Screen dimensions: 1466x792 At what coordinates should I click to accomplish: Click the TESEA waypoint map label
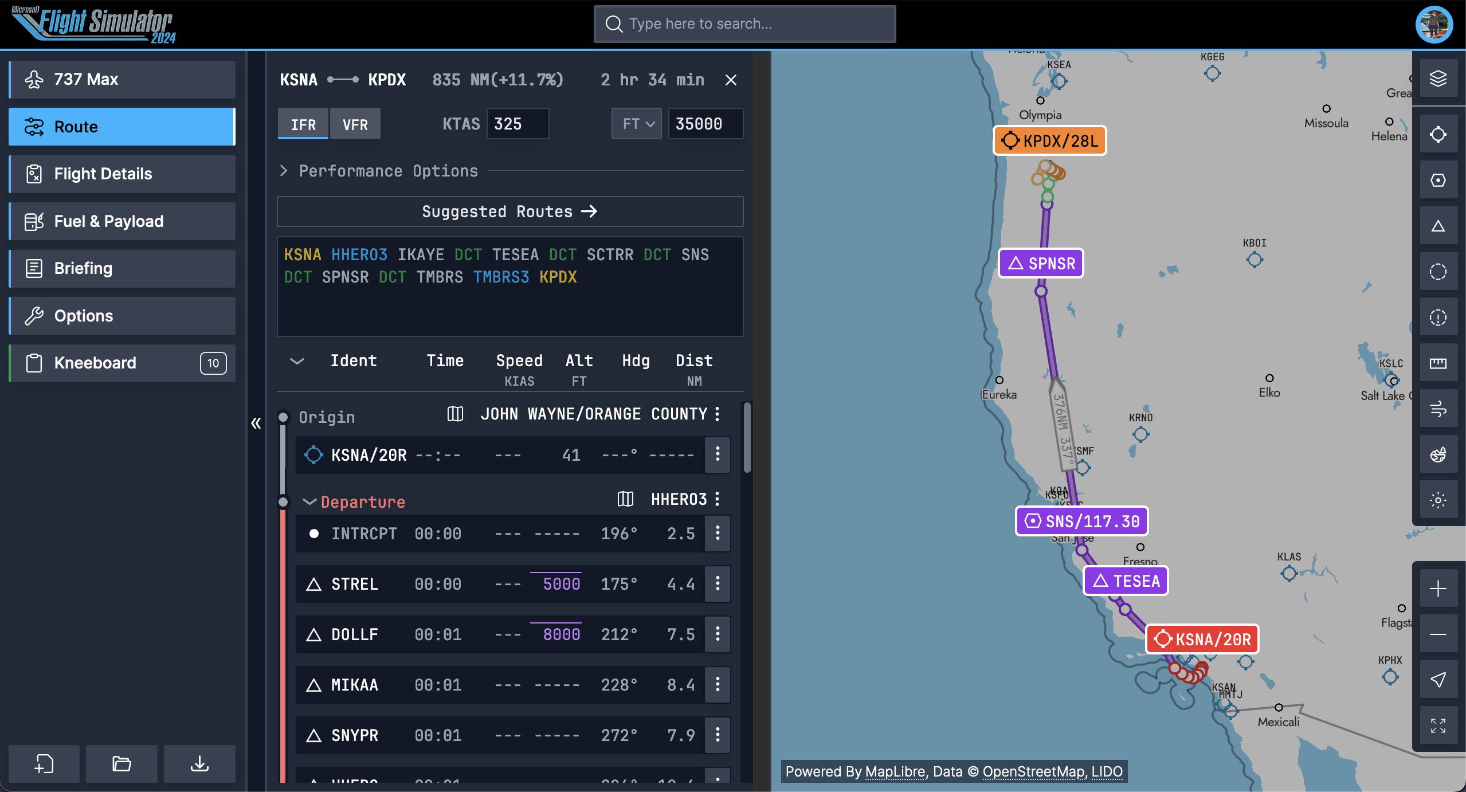(1126, 581)
